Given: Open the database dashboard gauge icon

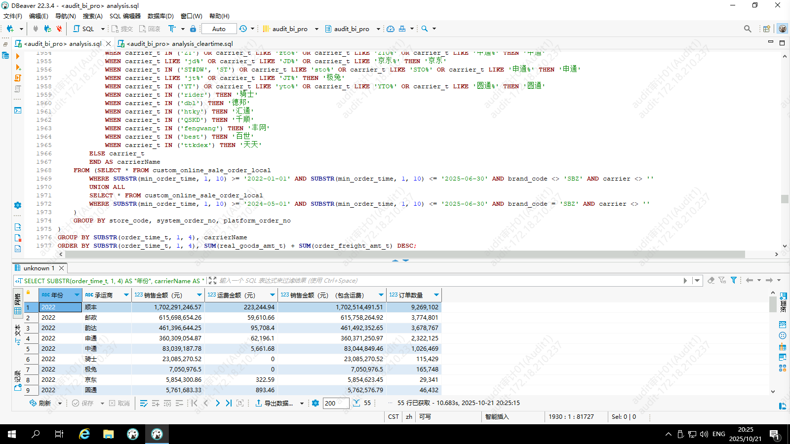Looking at the screenshot, I should [391, 29].
